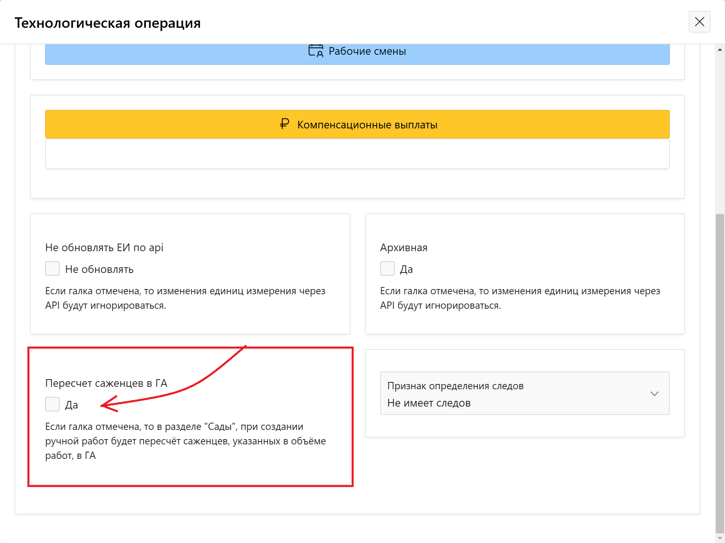Click the Пересчет саженцев в ГА heading

pos(106,383)
